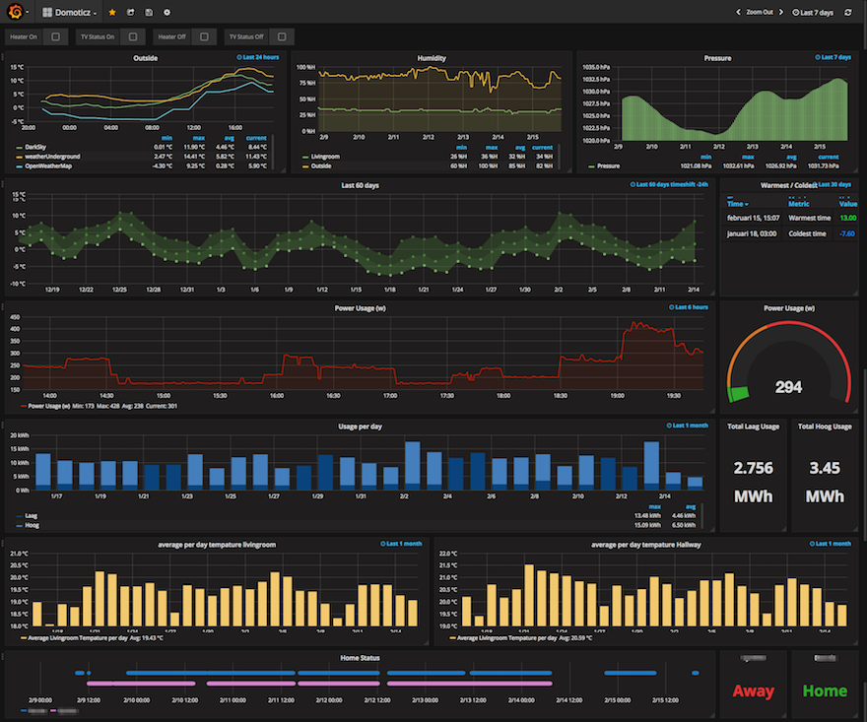Tick the Heater On annotation checkbox
Viewport: 867px width, 722px height.
[x=56, y=37]
